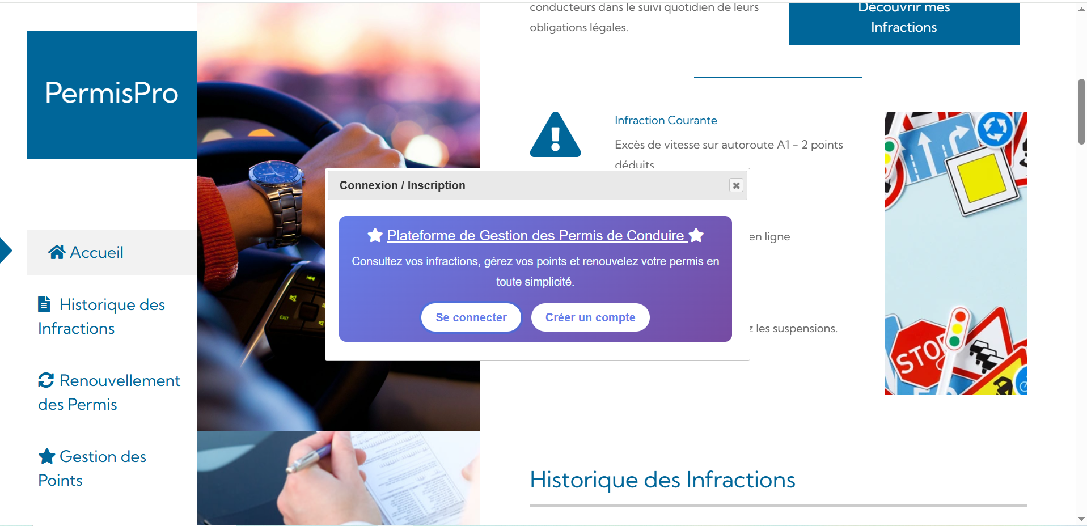Click the home icon beside Accueil
The image size is (1087, 526).
[56, 252]
